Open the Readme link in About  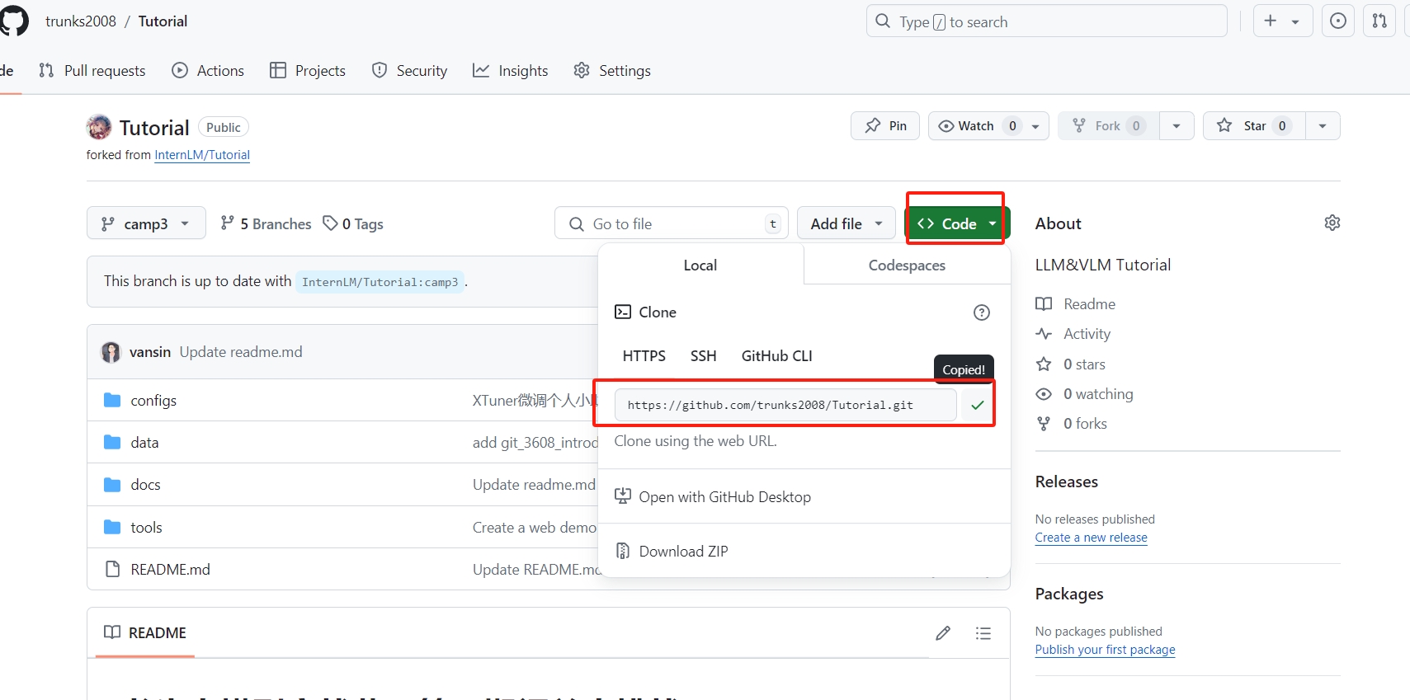1076,304
